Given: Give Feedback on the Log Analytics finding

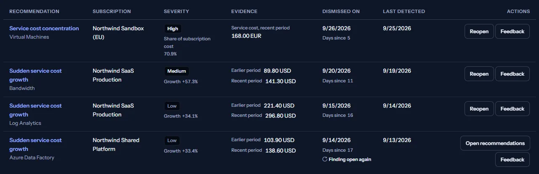Looking at the screenshot, I should (x=512, y=109).
